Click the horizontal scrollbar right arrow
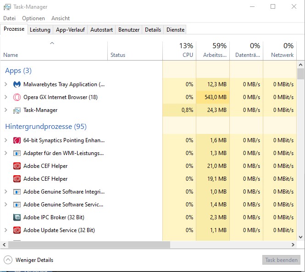 point(293,245)
